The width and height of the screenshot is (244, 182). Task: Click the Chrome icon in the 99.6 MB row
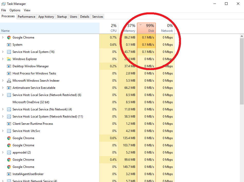9,160
